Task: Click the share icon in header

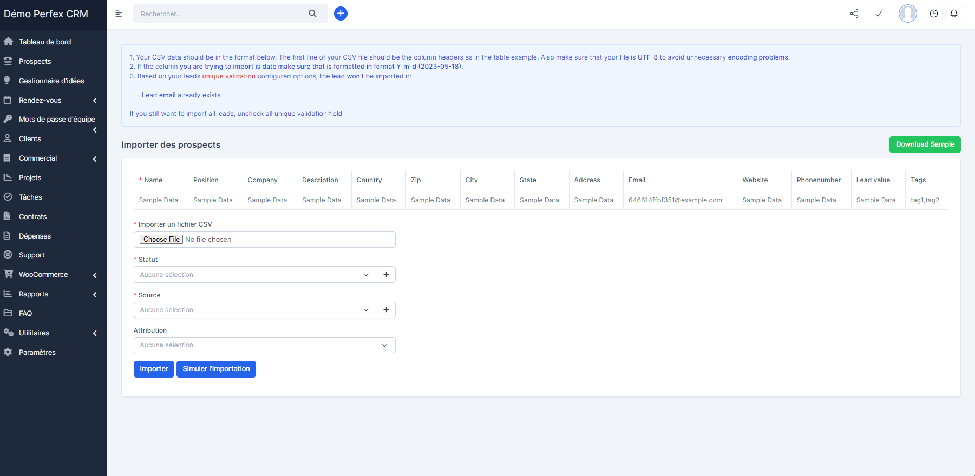Action: [854, 14]
